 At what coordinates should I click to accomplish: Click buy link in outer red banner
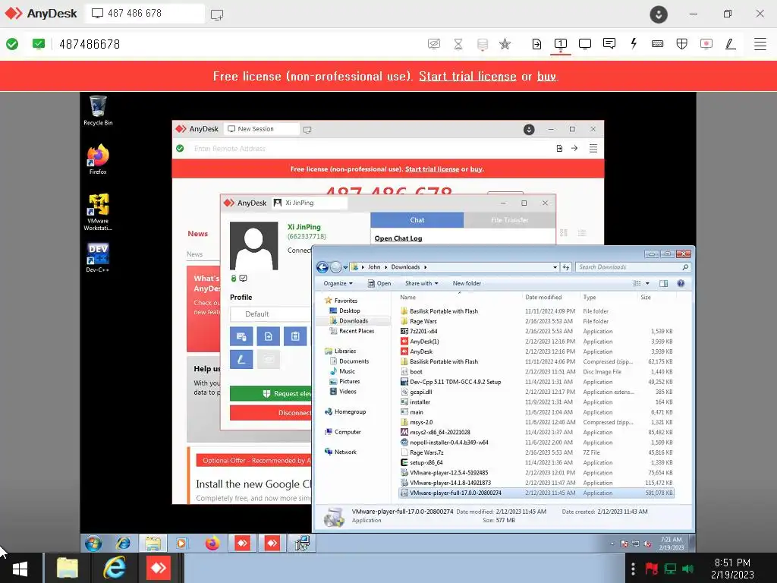[x=546, y=77]
